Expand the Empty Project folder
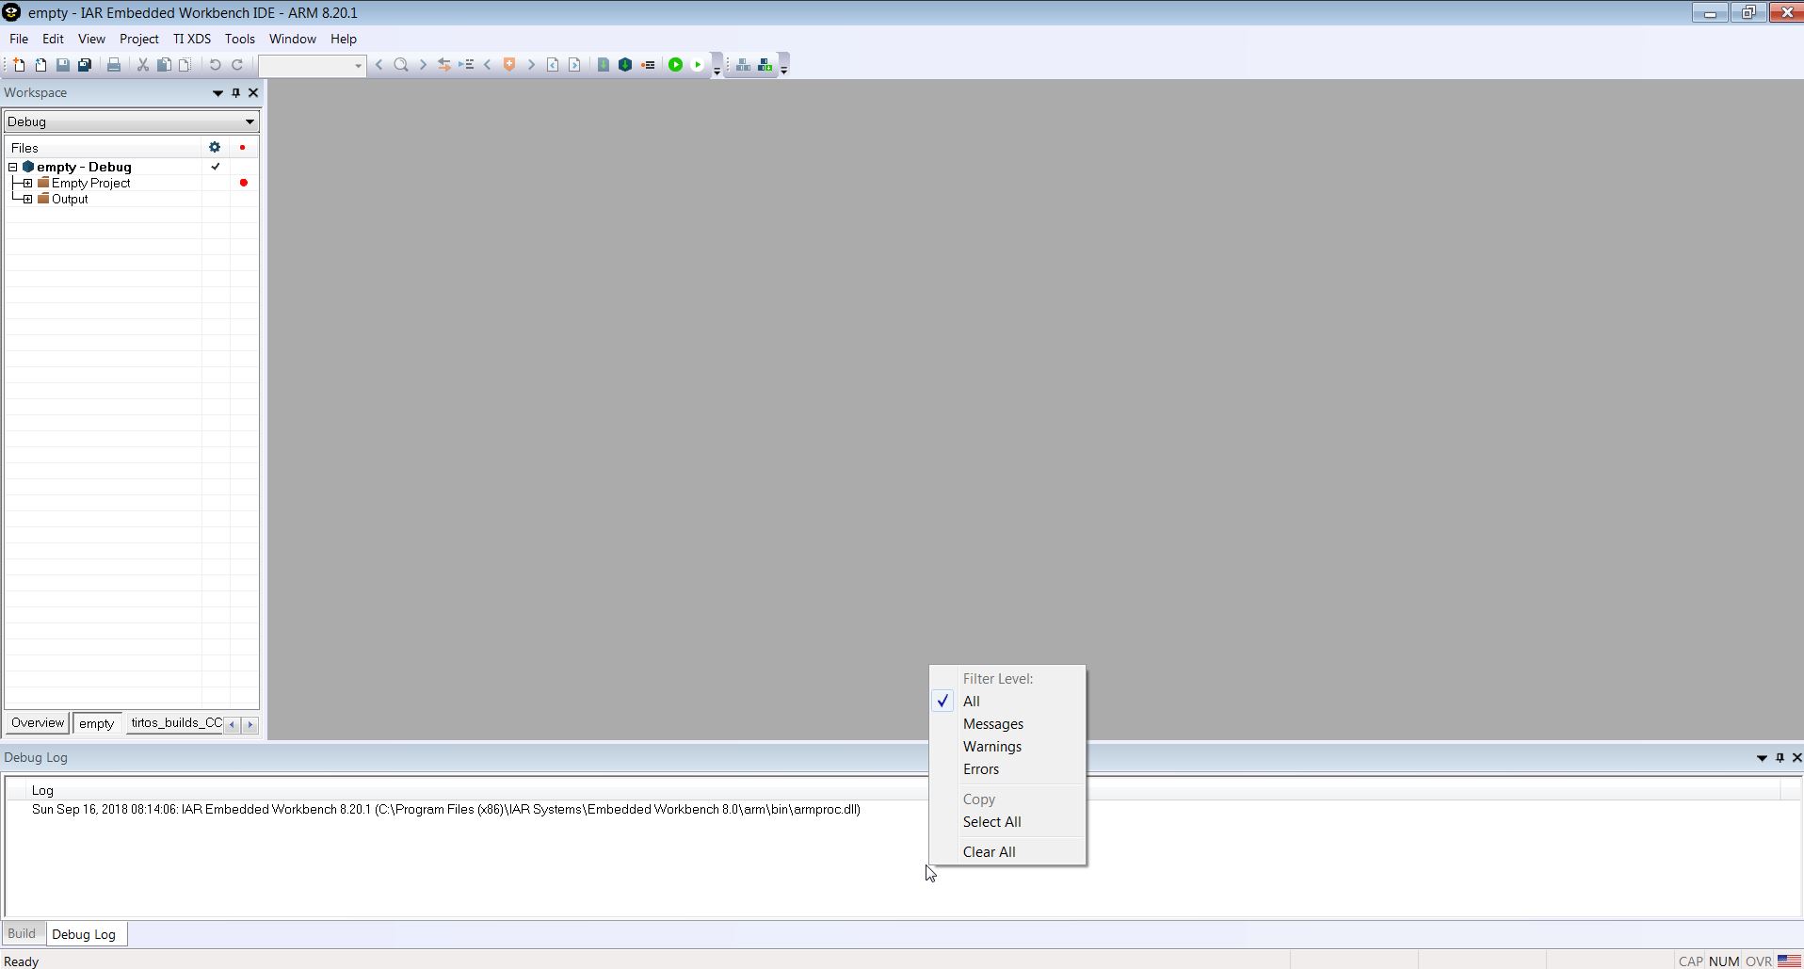Image resolution: width=1804 pixels, height=969 pixels. pyautogui.click(x=28, y=184)
